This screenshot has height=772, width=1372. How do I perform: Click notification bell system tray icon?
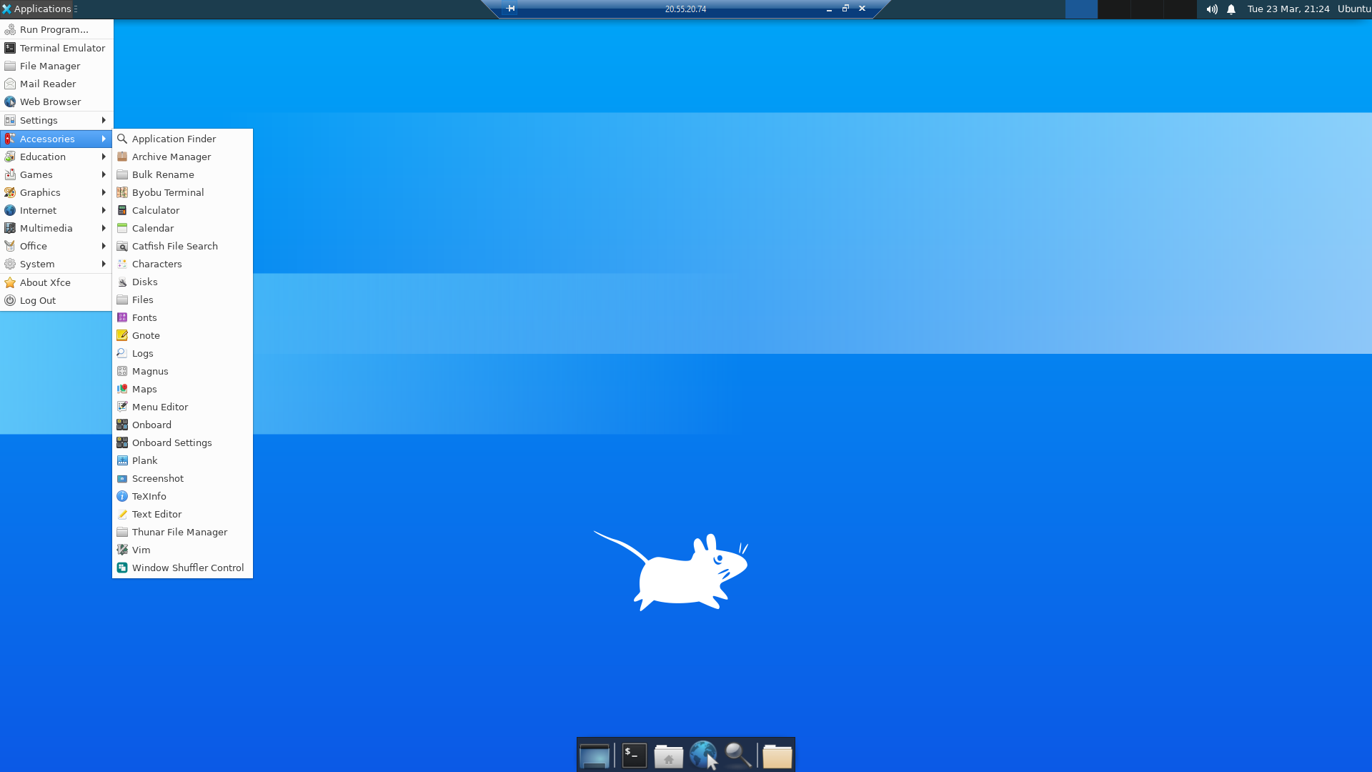1232,9
